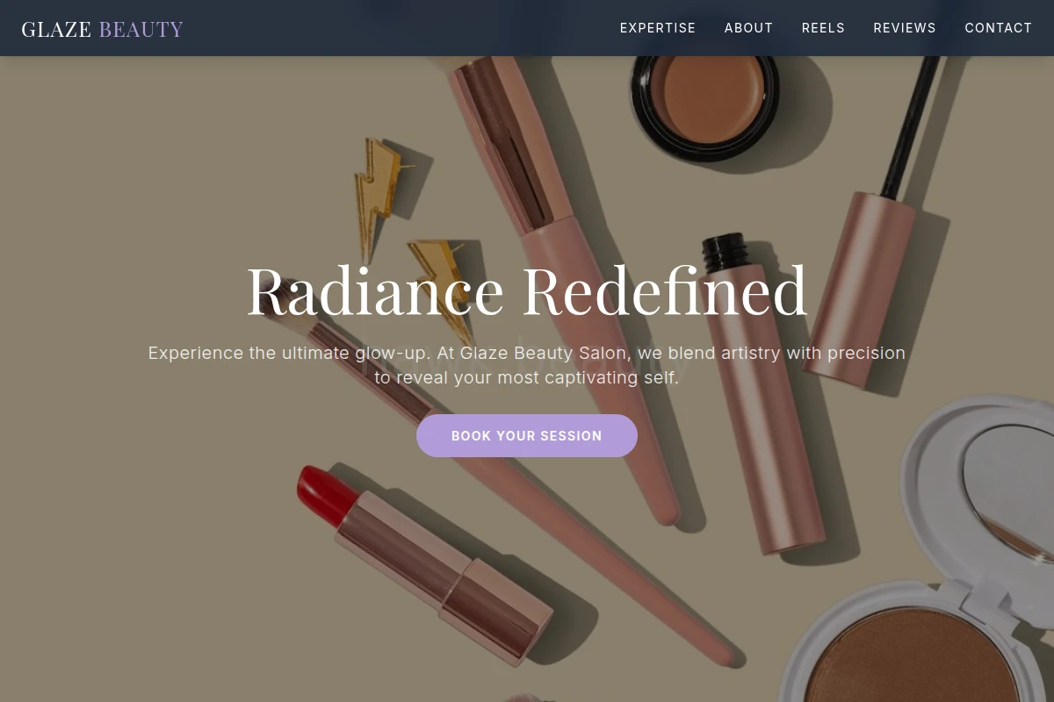Image resolution: width=1054 pixels, height=702 pixels.
Task: Click the 'Experience the ultimate glow-up' paragraph
Action: (527, 365)
